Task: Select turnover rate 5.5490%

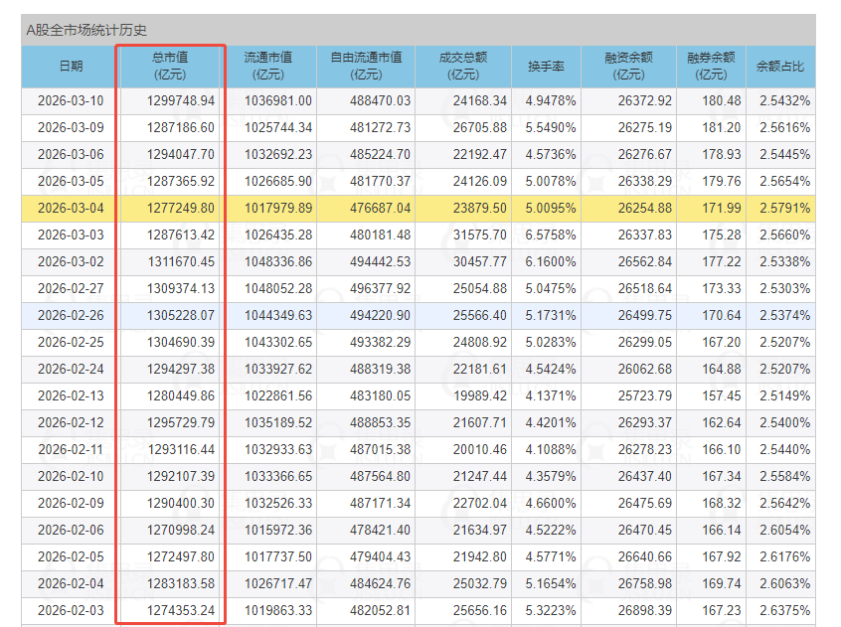Action: coord(551,127)
